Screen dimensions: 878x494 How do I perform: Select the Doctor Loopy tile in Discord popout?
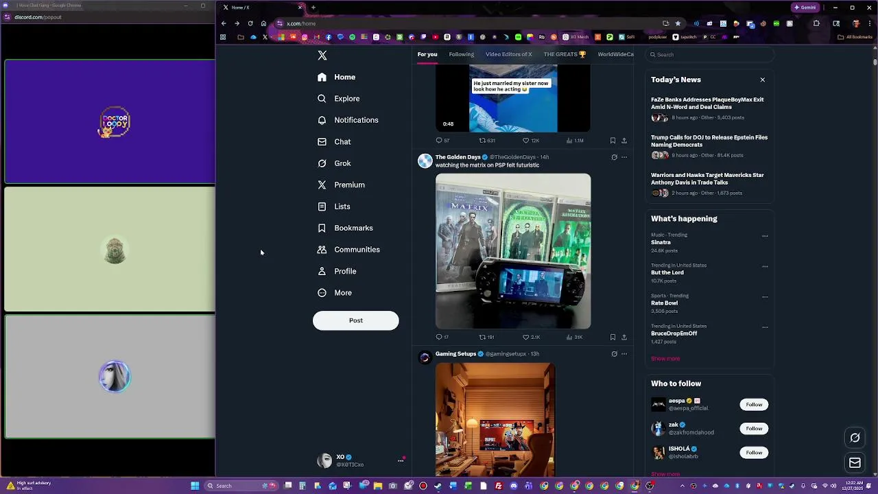click(x=110, y=122)
